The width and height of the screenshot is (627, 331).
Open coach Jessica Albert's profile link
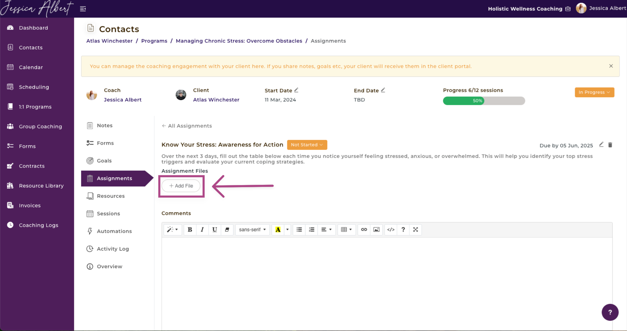pos(123,100)
